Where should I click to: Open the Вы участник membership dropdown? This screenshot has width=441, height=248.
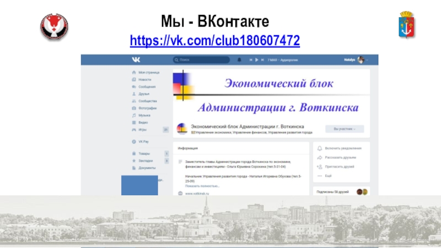pyautogui.click(x=345, y=129)
